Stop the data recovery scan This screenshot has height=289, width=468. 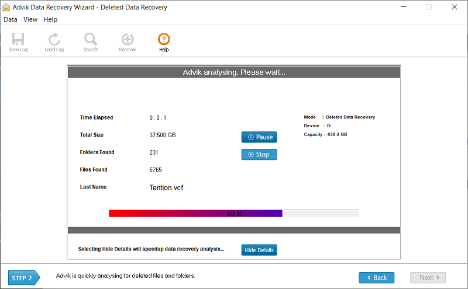pyautogui.click(x=259, y=155)
